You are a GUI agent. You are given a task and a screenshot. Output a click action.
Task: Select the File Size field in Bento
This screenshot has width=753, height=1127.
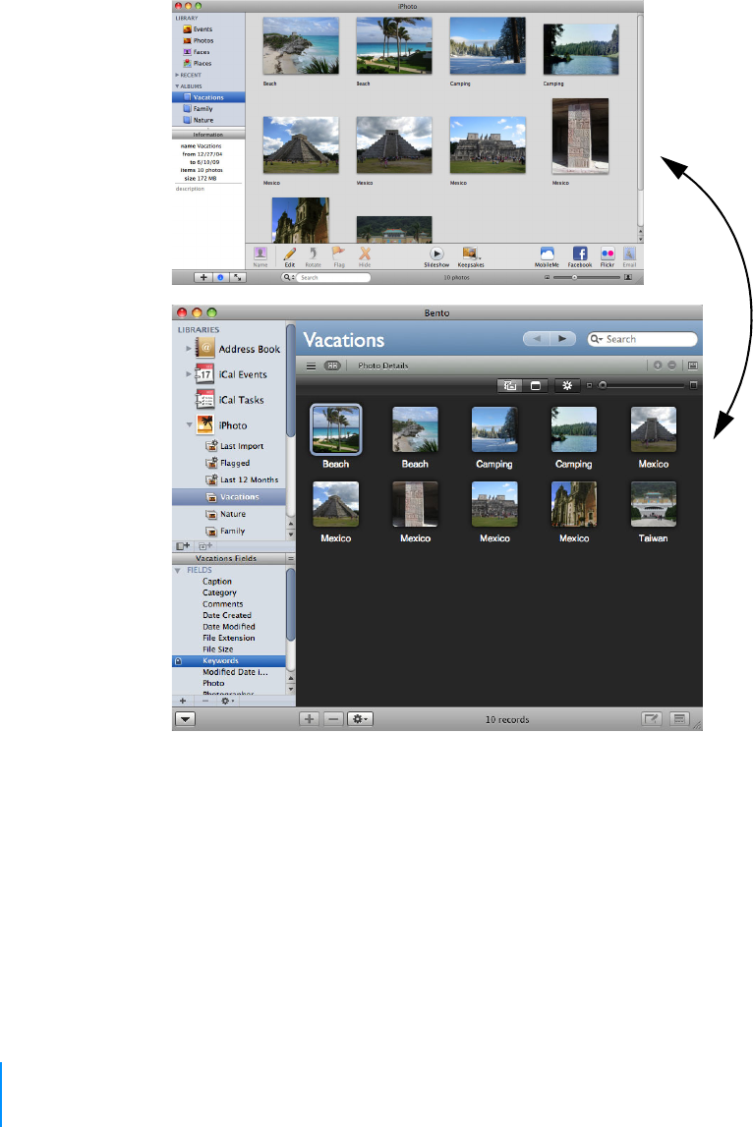tap(218, 649)
